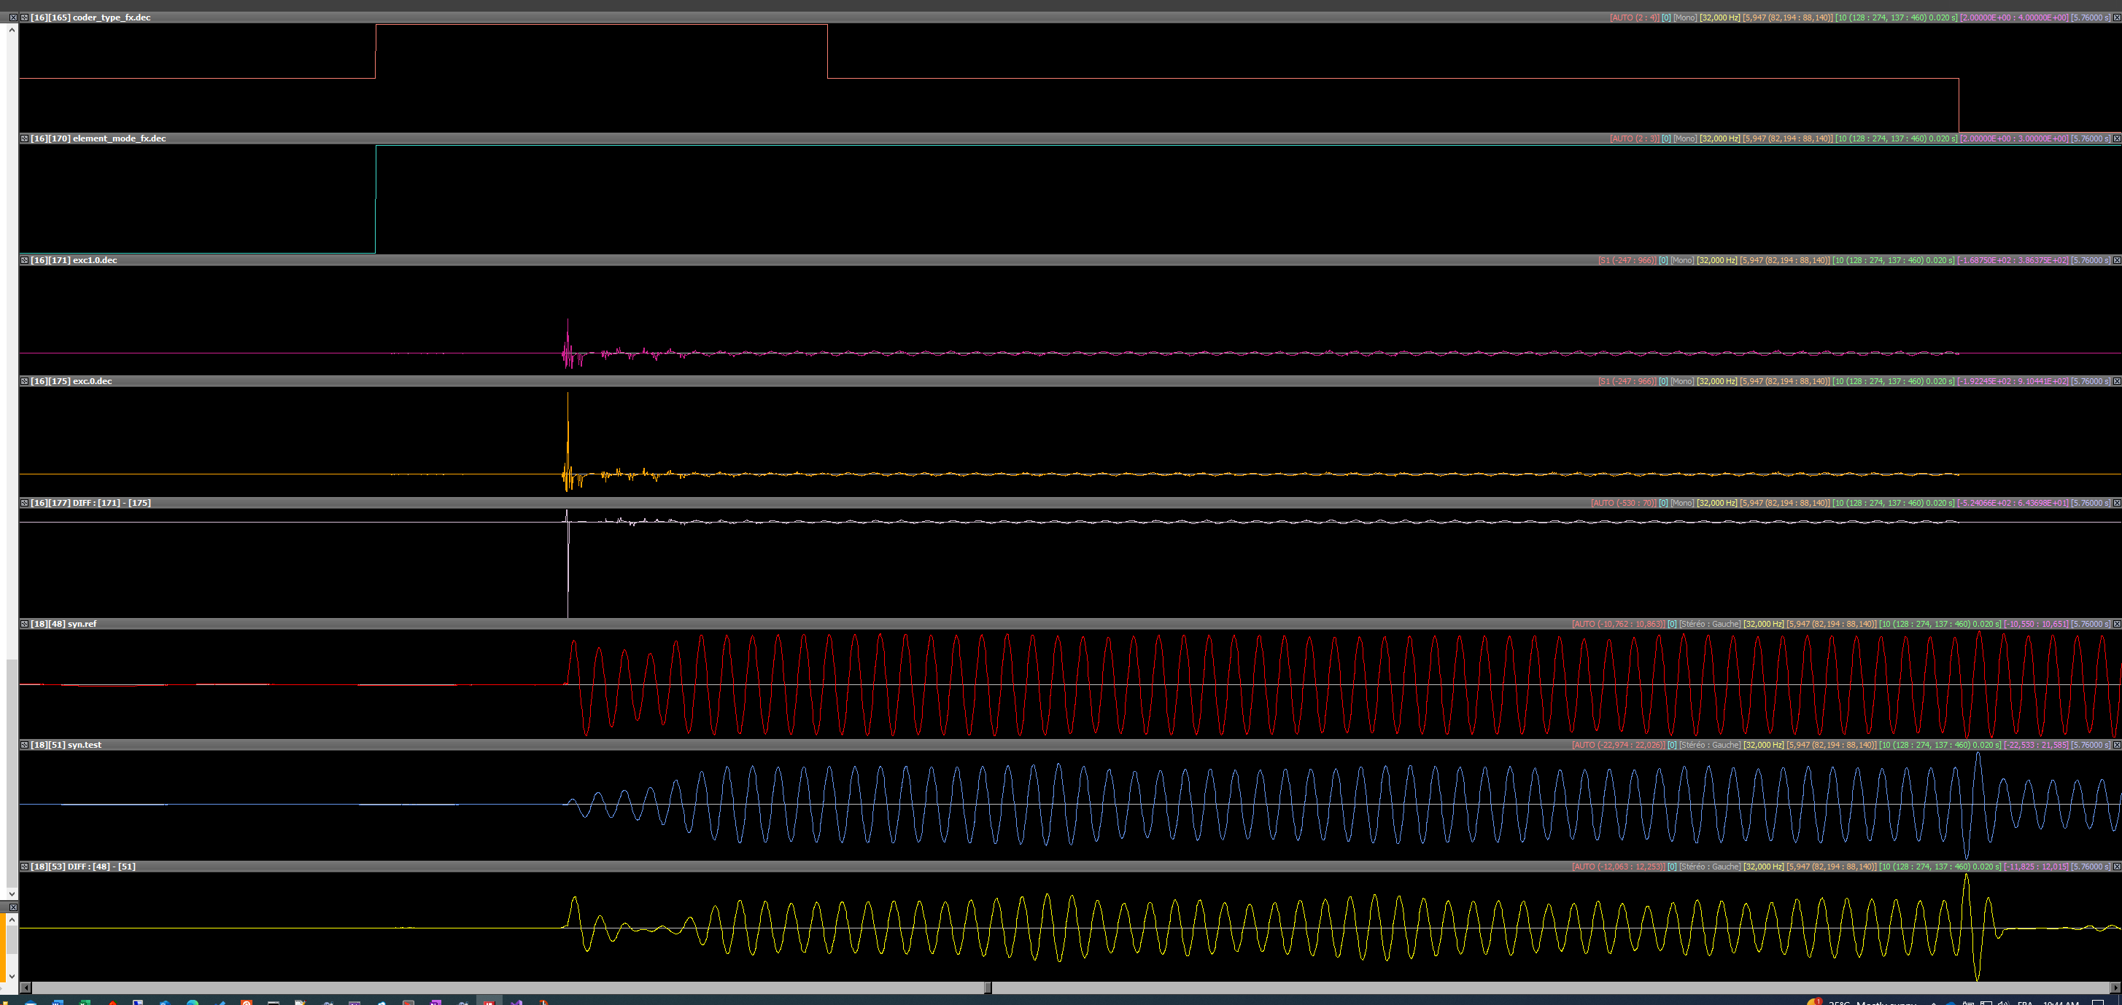Viewport: 2122px width, 1005px height.
Task: Click the left arrow of horizontal scrollbar
Action: pyautogui.click(x=26, y=988)
